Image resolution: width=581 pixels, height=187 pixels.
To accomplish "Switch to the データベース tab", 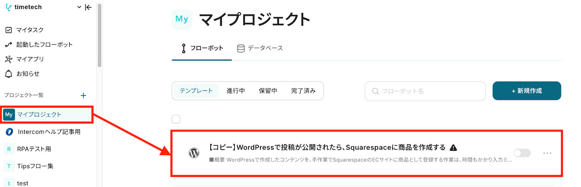I will pyautogui.click(x=260, y=48).
